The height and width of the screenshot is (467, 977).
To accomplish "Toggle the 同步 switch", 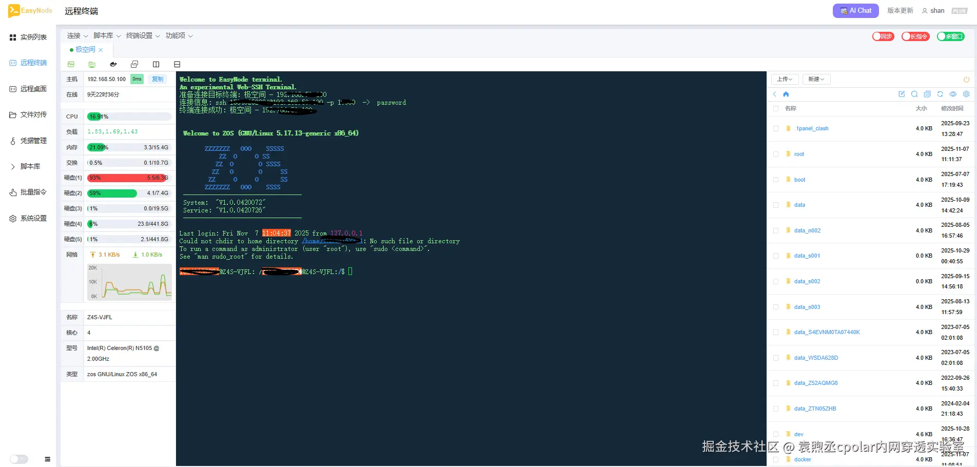I will coord(884,36).
